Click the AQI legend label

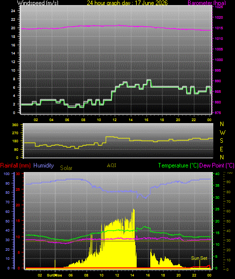(x=111, y=165)
